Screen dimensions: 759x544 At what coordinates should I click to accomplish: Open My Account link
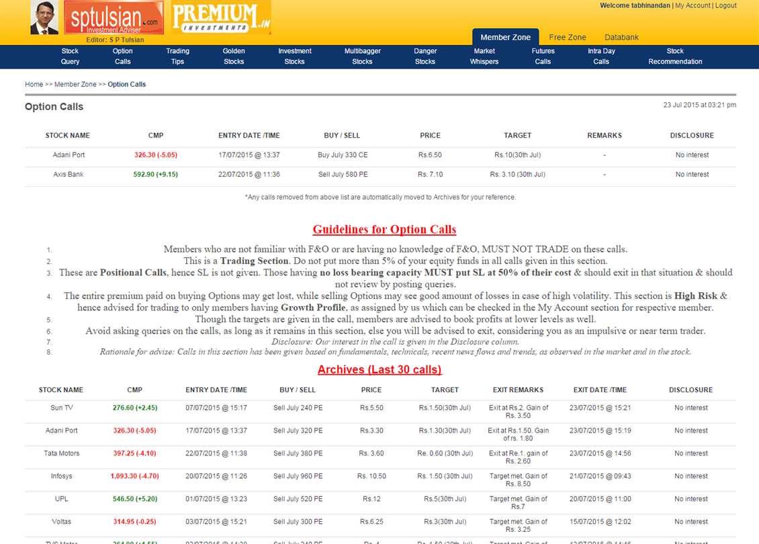click(x=693, y=5)
